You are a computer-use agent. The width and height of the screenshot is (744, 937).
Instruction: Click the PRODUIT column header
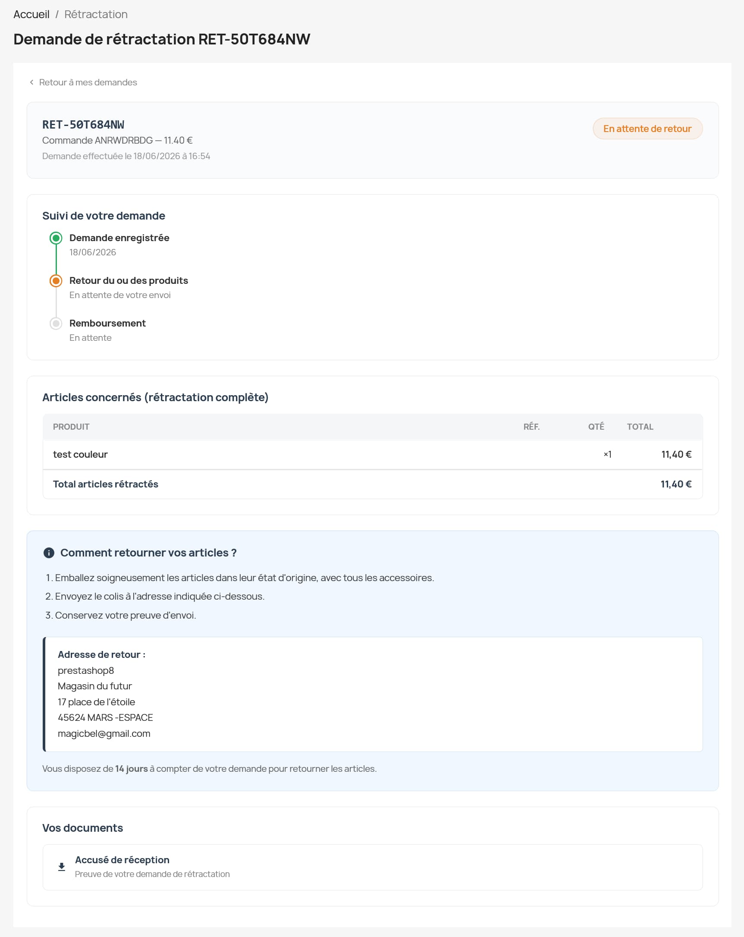[71, 427]
